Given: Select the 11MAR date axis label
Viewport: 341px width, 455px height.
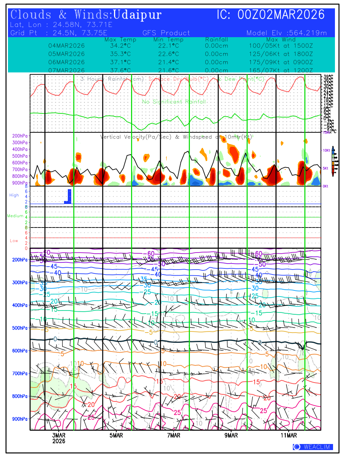Looking at the screenshot, I should tap(289, 436).
